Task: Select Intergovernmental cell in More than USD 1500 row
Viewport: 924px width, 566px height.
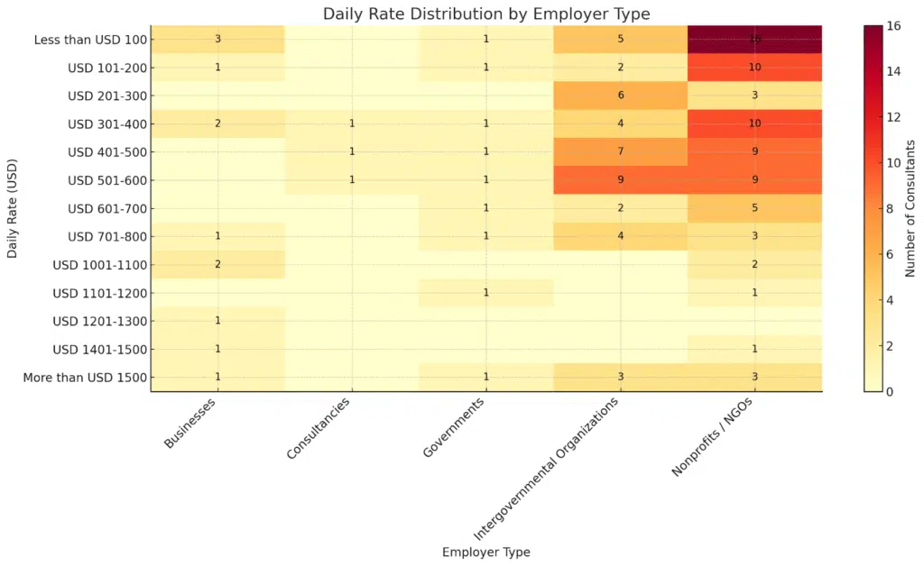Action: [621, 377]
